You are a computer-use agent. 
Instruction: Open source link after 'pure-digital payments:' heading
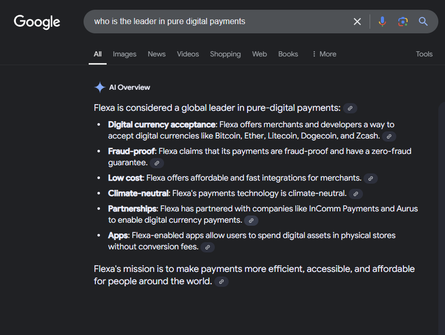coord(350,108)
